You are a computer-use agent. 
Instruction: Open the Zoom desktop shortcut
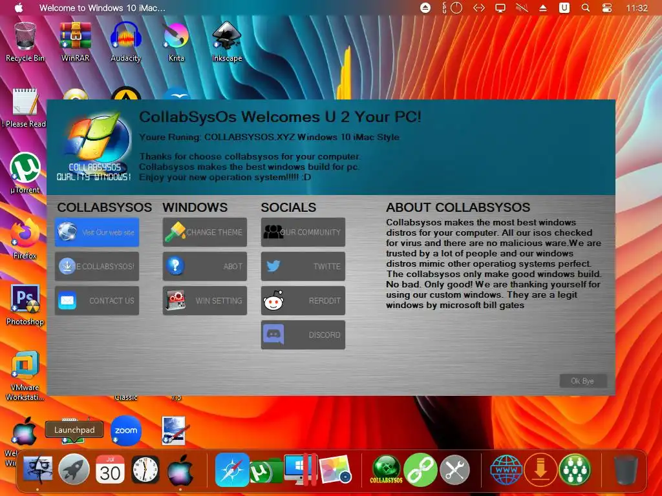click(x=126, y=430)
